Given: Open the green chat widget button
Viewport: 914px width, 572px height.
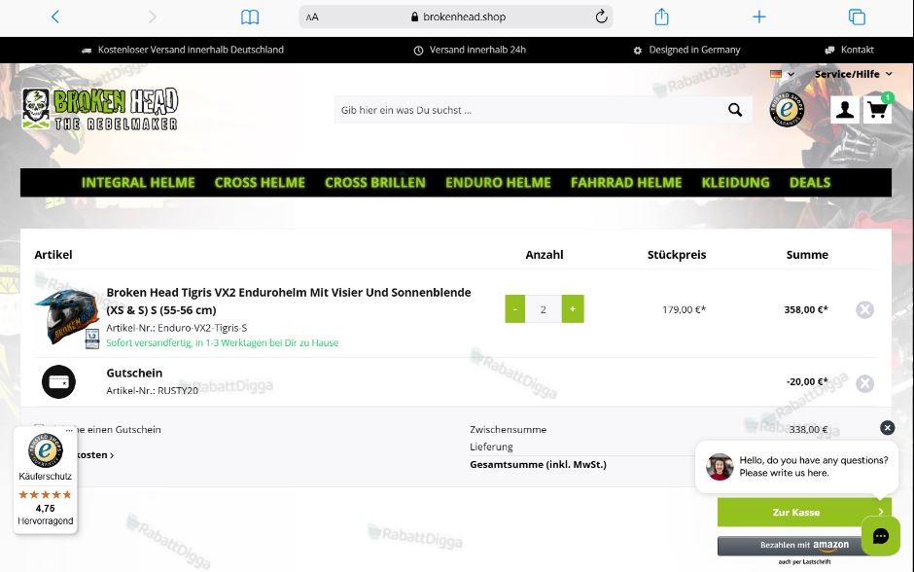Looking at the screenshot, I should click(x=881, y=536).
